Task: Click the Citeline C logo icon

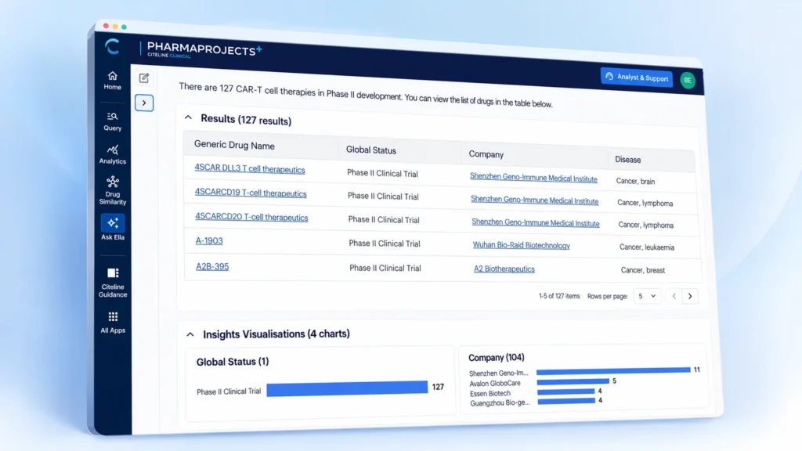Action: pos(113,47)
